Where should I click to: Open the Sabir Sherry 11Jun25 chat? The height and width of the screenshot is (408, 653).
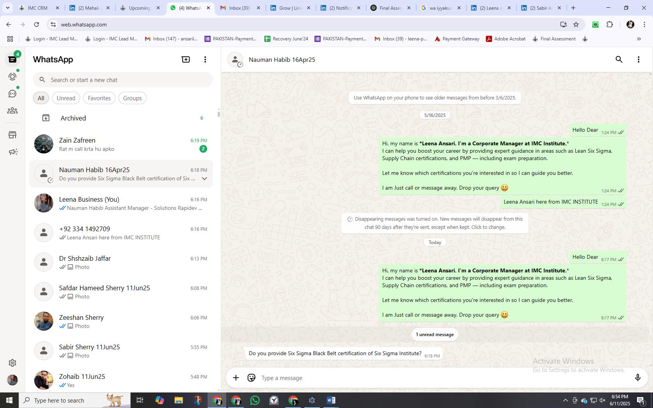(121, 351)
